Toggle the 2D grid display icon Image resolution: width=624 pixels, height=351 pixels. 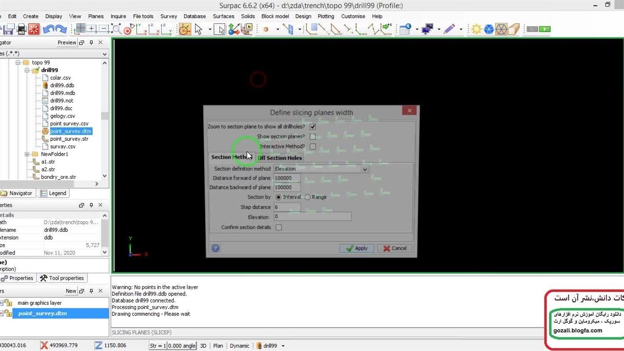pos(80,29)
